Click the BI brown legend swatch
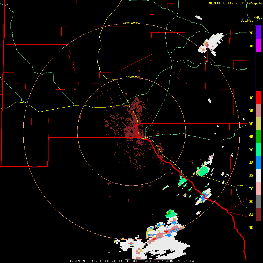The width and height of the screenshot is (263, 263). [258, 214]
